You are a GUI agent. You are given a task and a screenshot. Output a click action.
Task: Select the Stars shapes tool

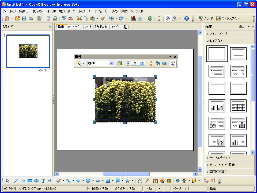(x=127, y=181)
